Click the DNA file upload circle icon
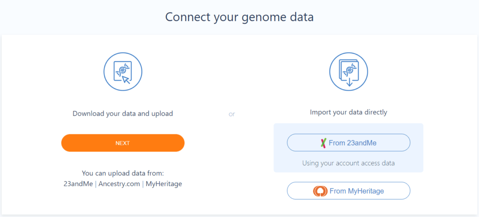Image resolution: width=479 pixels, height=217 pixels. 123,72
